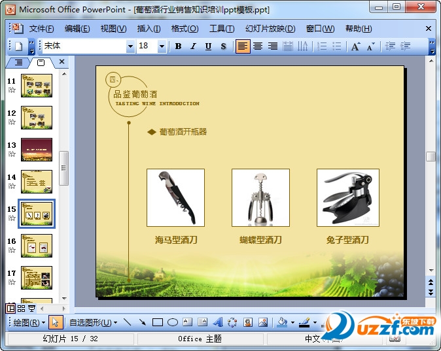Click the Distributed alignment icon
441x351 pixels.
point(287,46)
